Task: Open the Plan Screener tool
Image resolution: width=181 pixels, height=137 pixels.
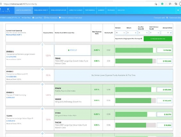Action: click(x=45, y=18)
